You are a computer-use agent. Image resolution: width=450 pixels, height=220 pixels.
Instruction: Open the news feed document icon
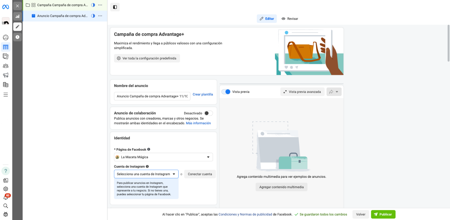point(6,180)
